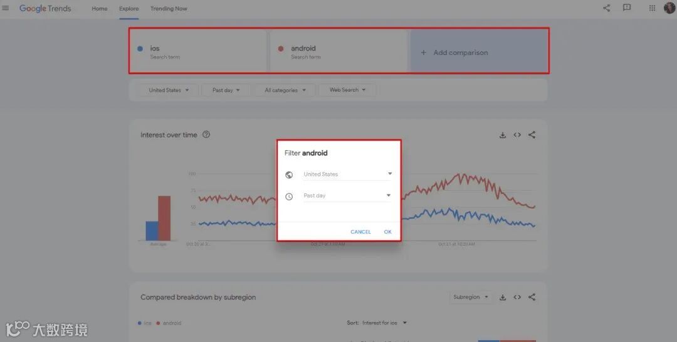Open the Past day time filter

pyautogui.click(x=226, y=90)
